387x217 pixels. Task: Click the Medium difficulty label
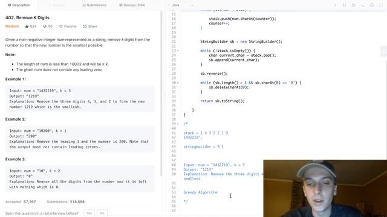(12, 27)
